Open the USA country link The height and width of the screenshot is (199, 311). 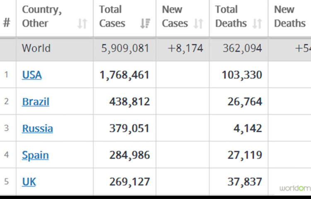click(x=32, y=75)
